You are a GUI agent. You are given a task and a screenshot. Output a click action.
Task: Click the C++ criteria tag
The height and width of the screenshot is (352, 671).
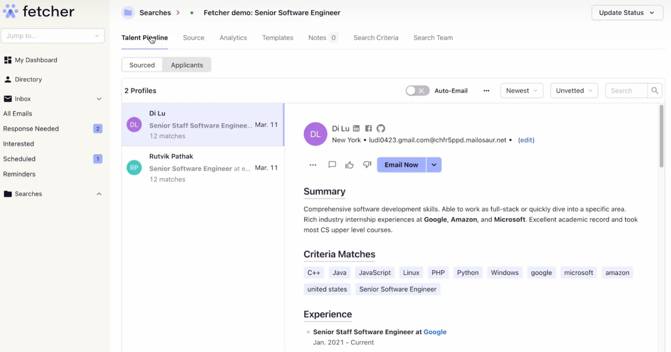pos(314,273)
